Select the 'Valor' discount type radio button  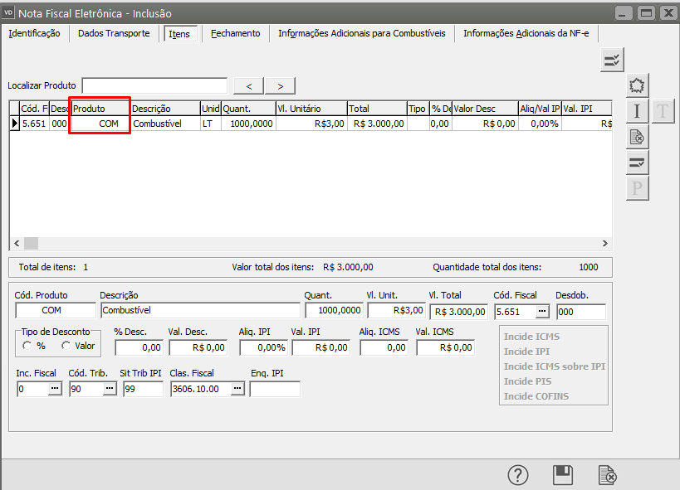[x=66, y=346]
